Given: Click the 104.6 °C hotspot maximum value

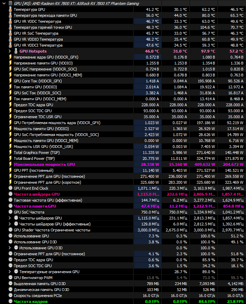Looking at the screenshot, I should coord(207,27).
